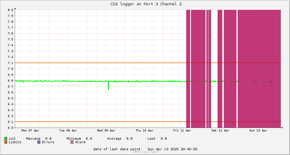The width and height of the screenshot is (290, 155).
Task: Click the 7.5 y-axis value
Action: tap(10, 39)
